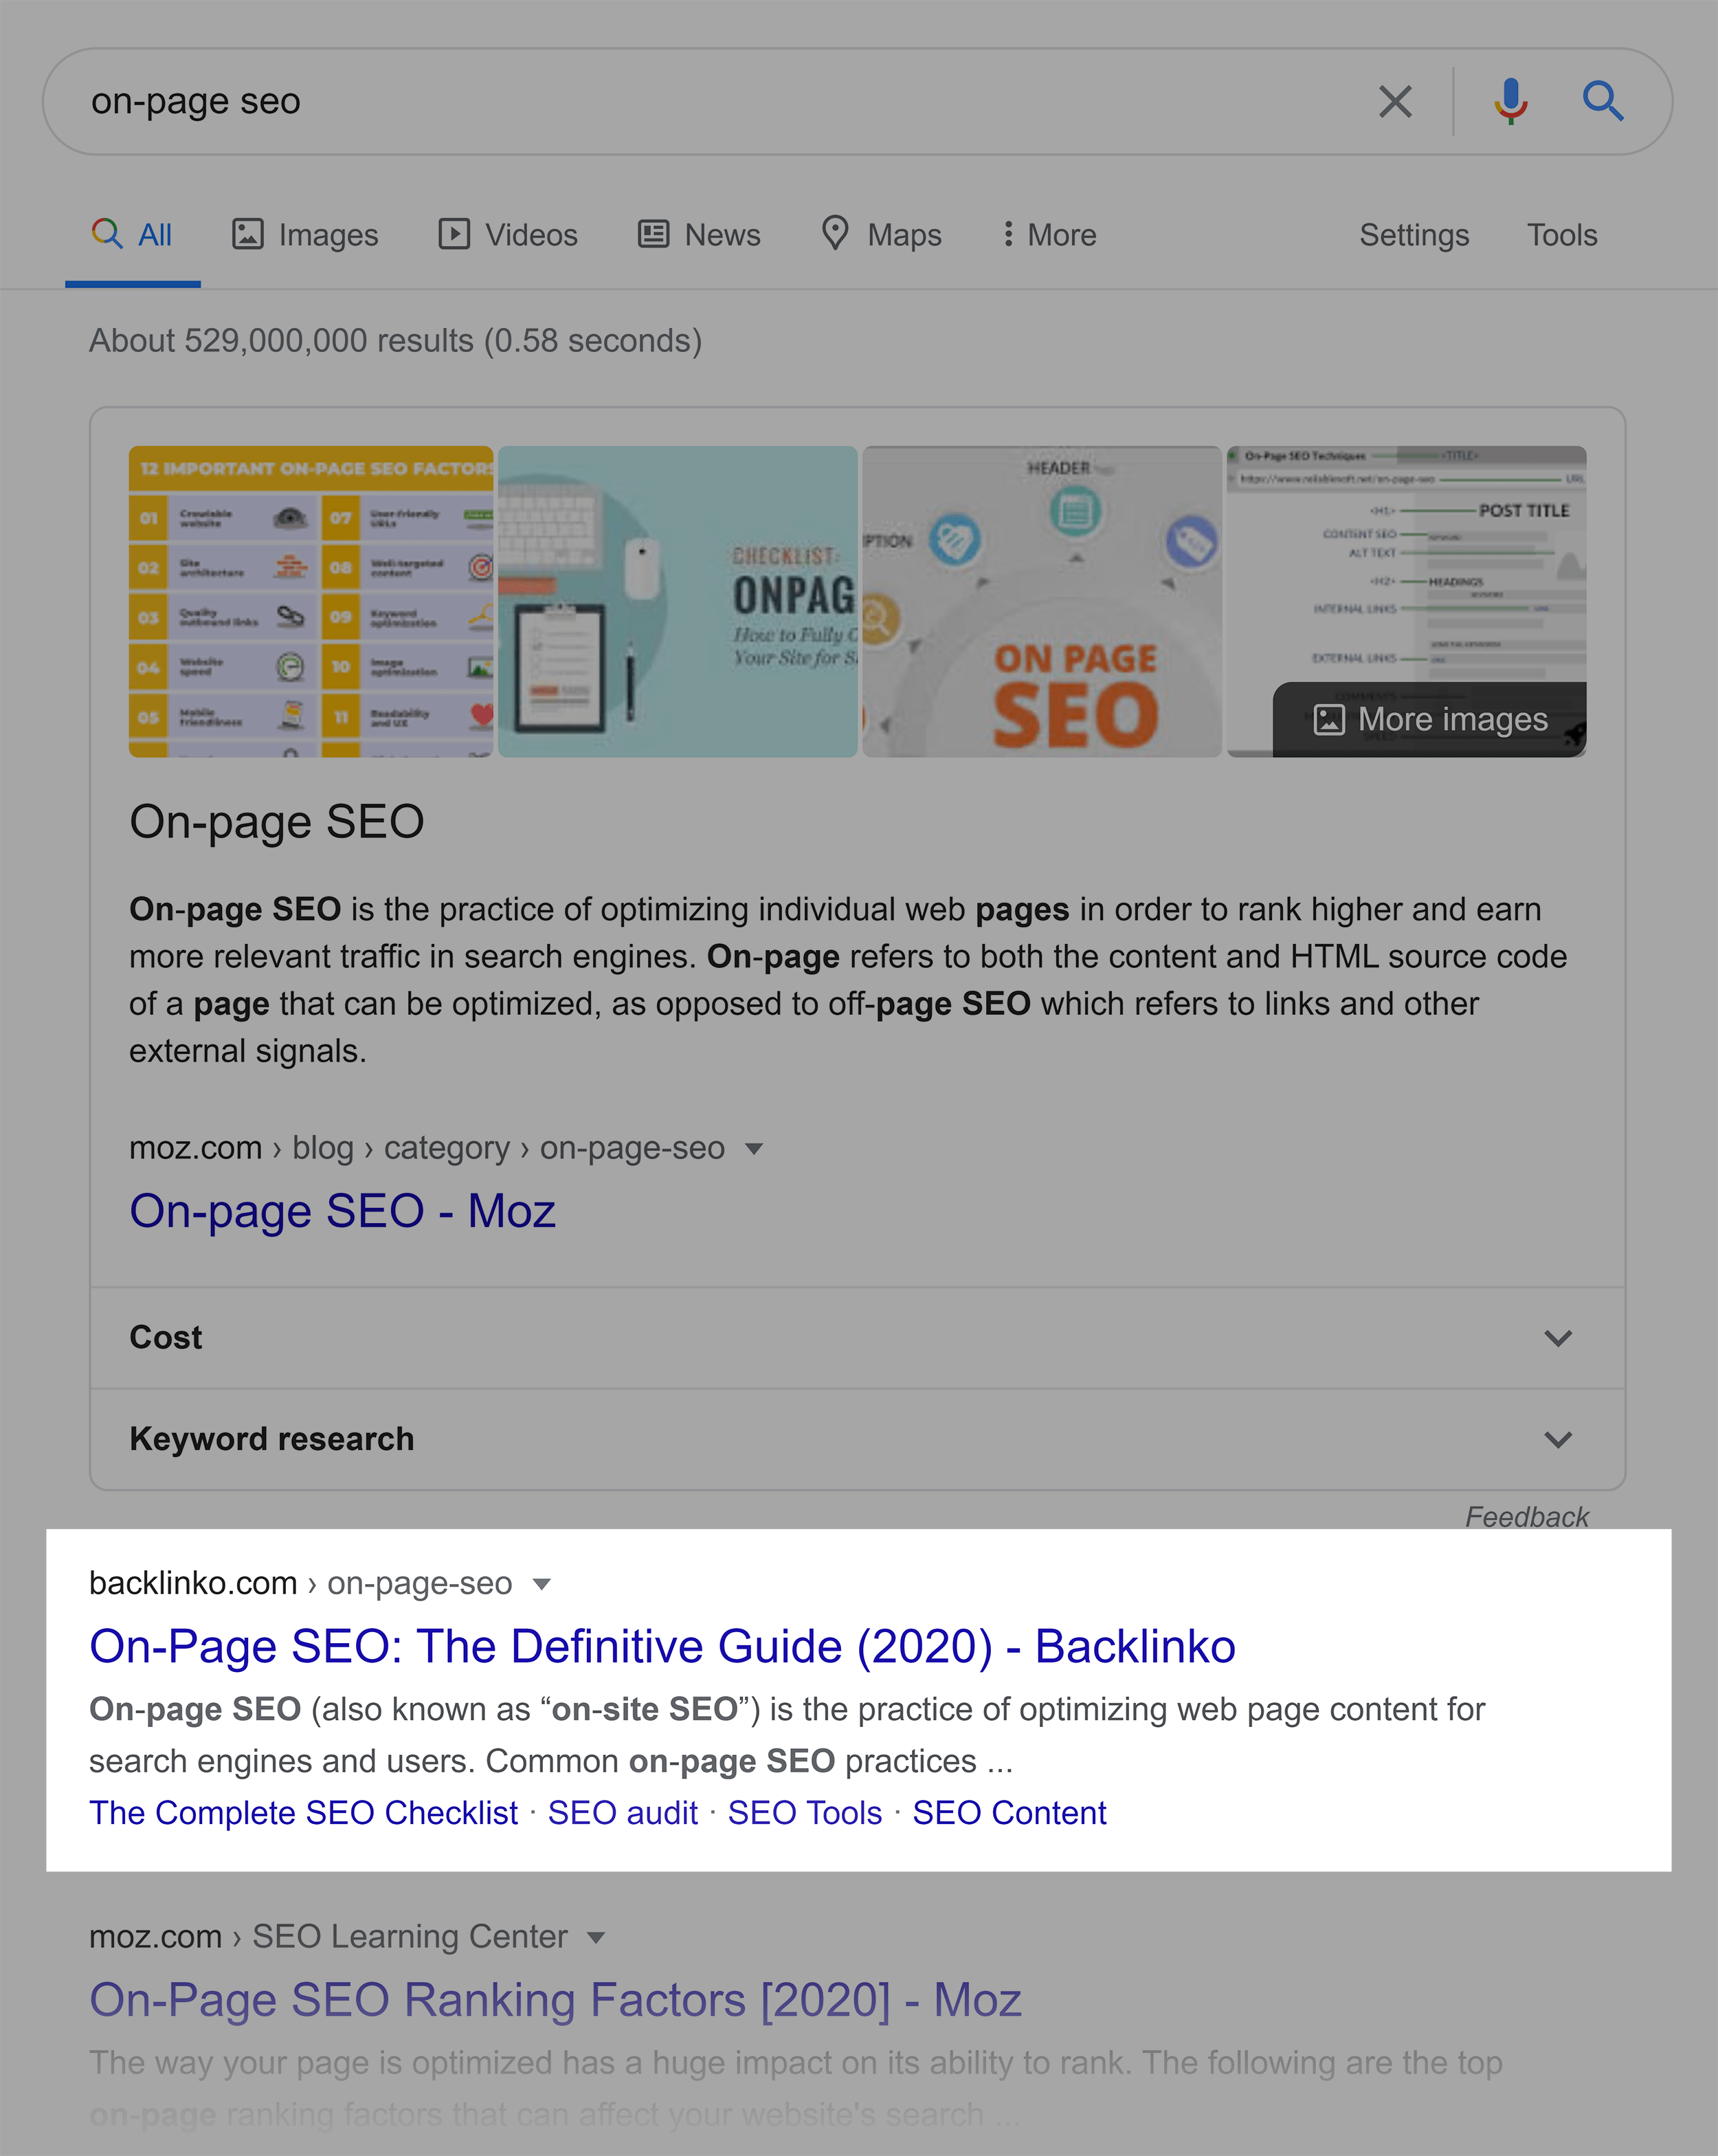Click the Feedback link
The width and height of the screenshot is (1718, 2156).
coord(1526,1517)
